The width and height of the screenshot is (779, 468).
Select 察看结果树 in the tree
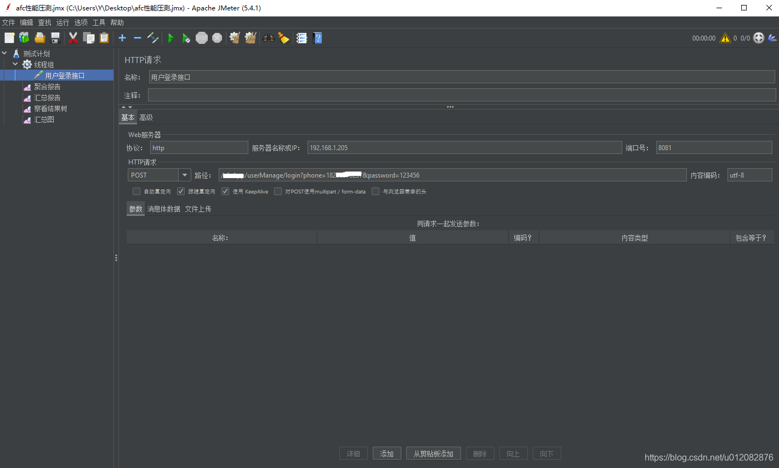[x=50, y=109]
